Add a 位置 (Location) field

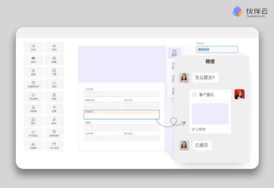[54, 109]
